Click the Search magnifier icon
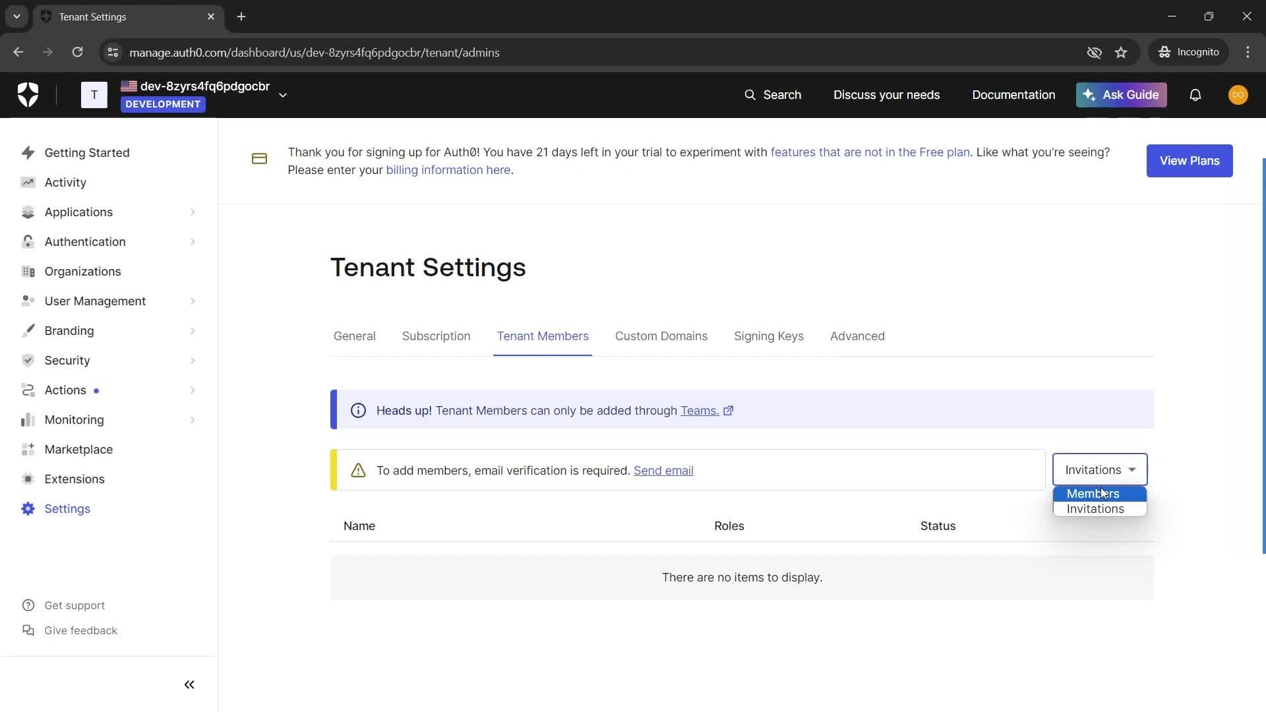The image size is (1266, 712). (750, 95)
